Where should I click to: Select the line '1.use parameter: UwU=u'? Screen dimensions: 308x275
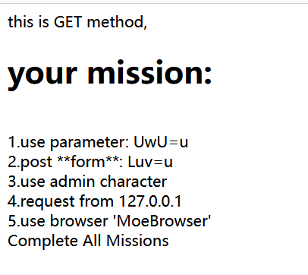pyautogui.click(x=98, y=143)
